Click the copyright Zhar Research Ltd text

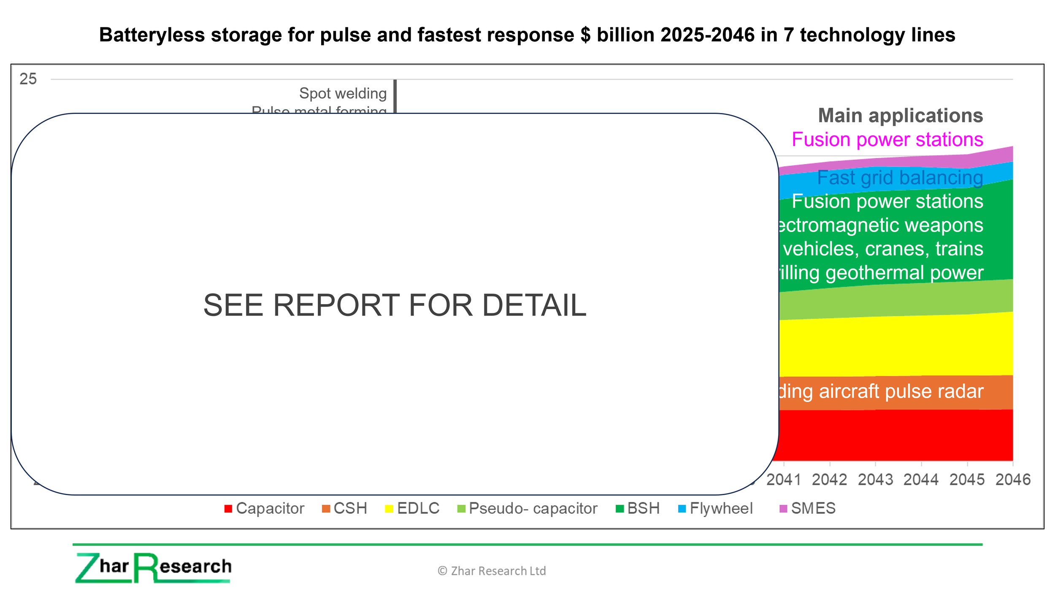[492, 571]
